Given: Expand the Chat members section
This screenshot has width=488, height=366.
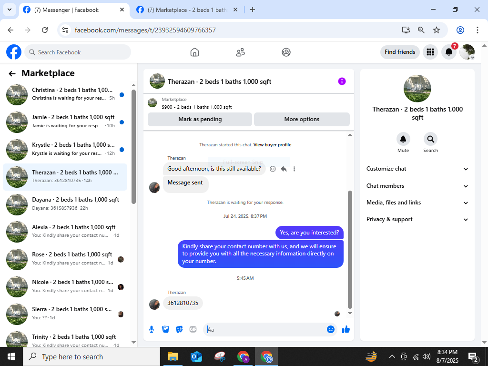Looking at the screenshot, I should coord(417,186).
